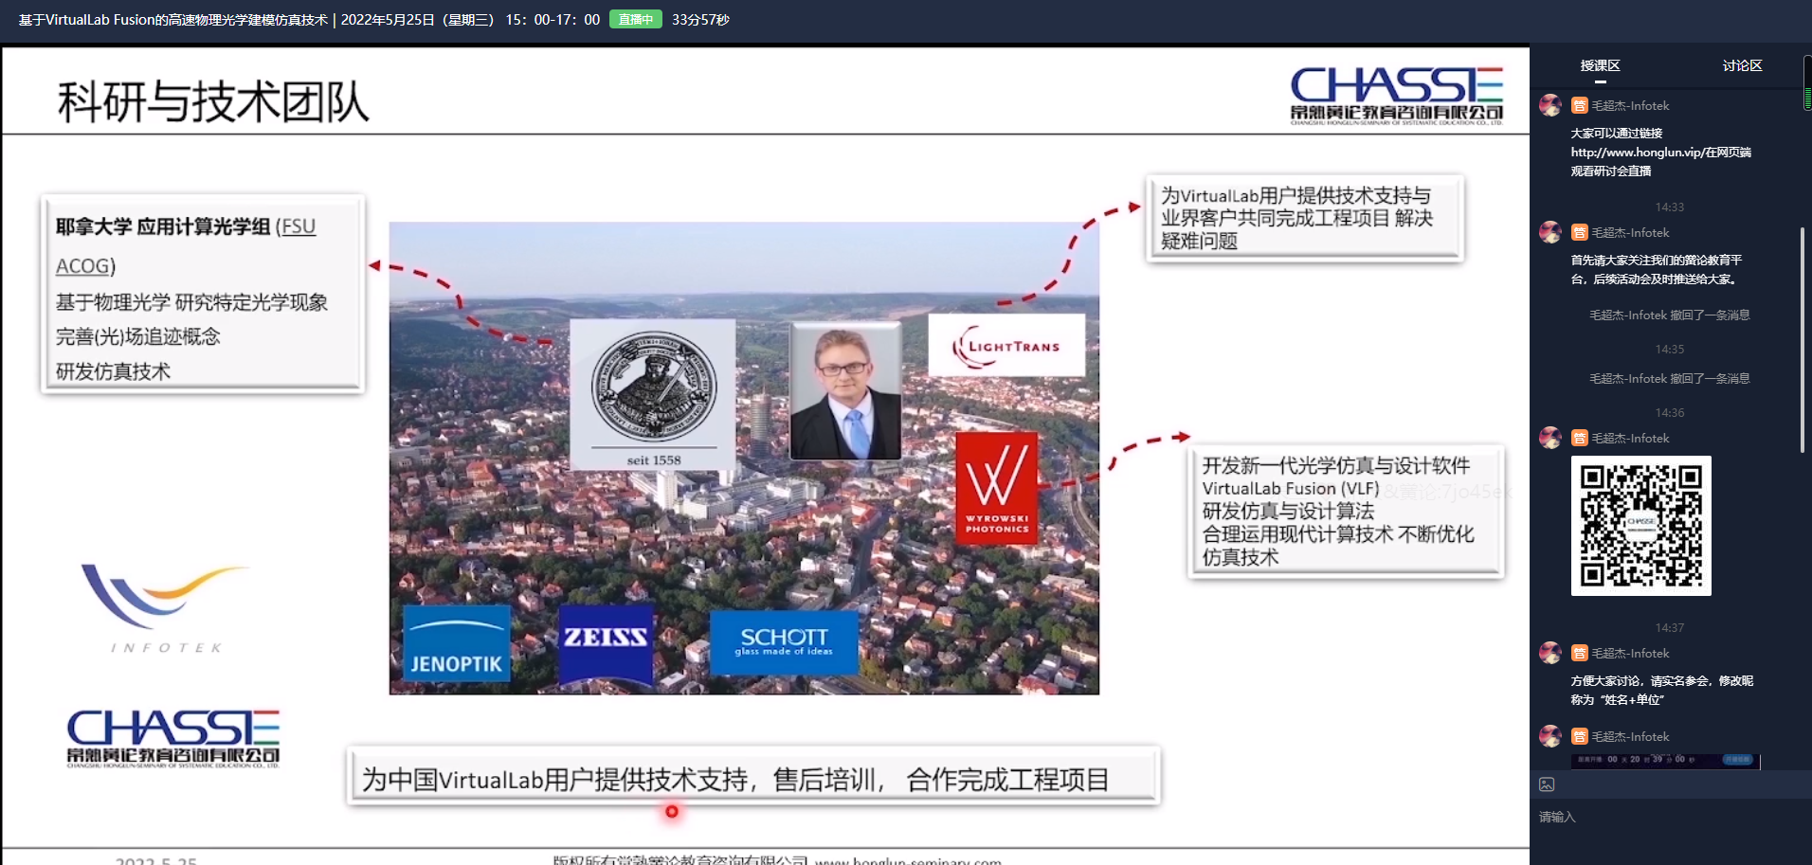1812x865 pixels.
Task: Click the JENOPTIK logo on the slide
Action: [456, 644]
